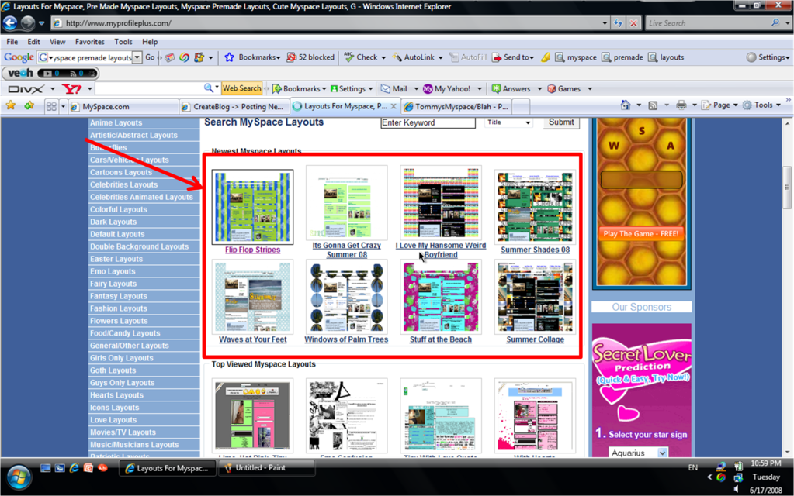Click the yellow highlighter icon
This screenshot has width=794, height=496.
coord(546,57)
